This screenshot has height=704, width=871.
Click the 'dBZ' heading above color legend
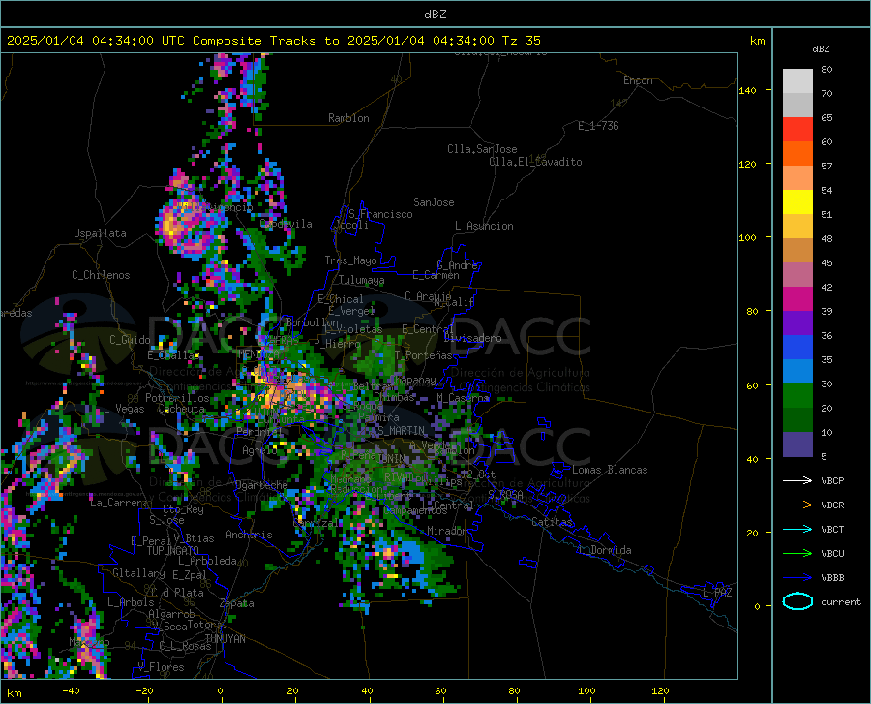821,48
